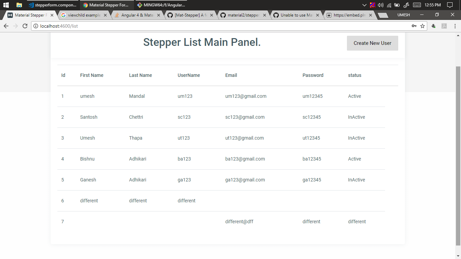Open File Explorer from the taskbar
The image size is (461, 259).
19,5
